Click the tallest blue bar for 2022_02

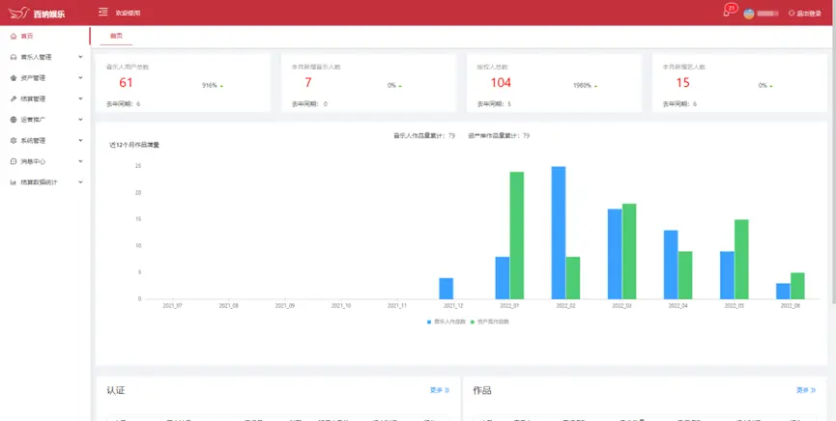point(558,232)
